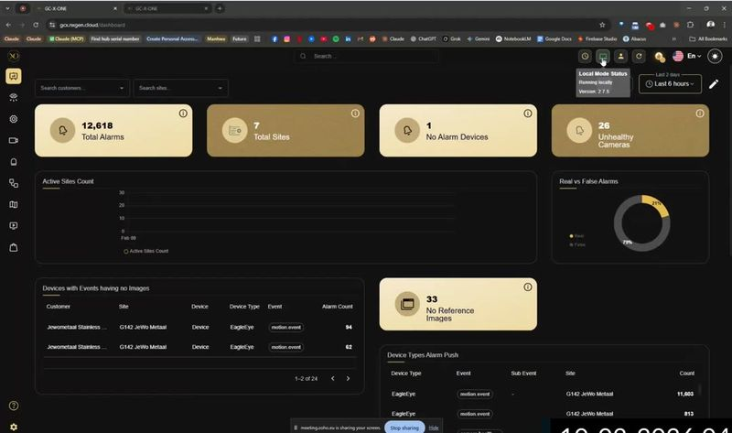Click the Stop sharing button
The width and height of the screenshot is (732, 433).
pyautogui.click(x=404, y=428)
